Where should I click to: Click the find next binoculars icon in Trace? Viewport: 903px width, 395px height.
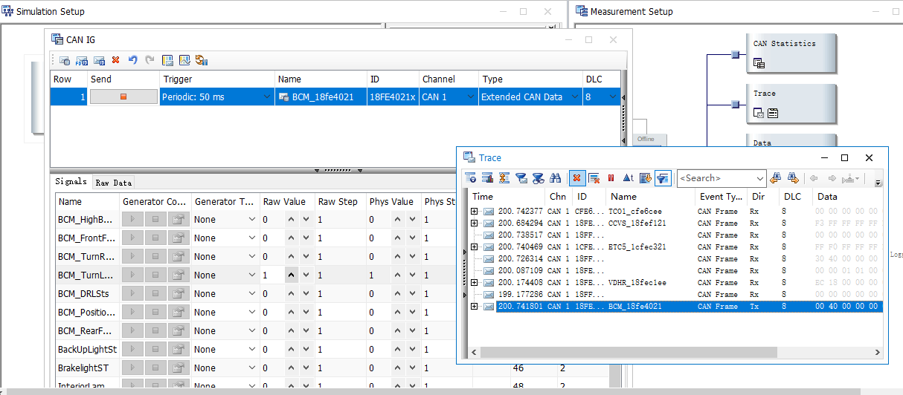coord(793,178)
